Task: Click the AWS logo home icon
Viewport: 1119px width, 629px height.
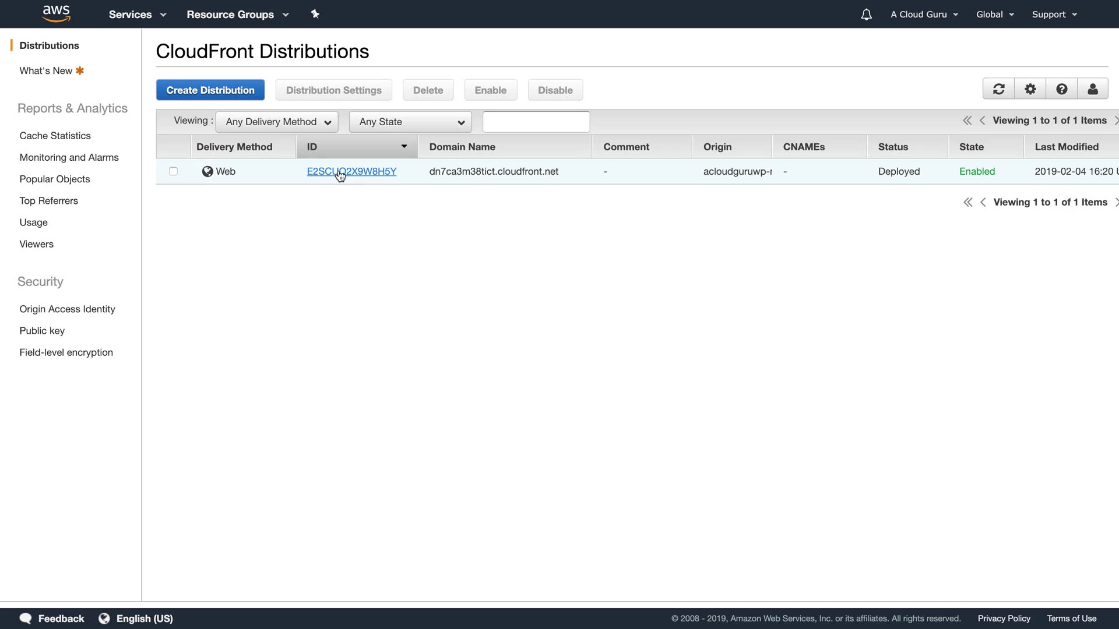Action: (x=57, y=14)
